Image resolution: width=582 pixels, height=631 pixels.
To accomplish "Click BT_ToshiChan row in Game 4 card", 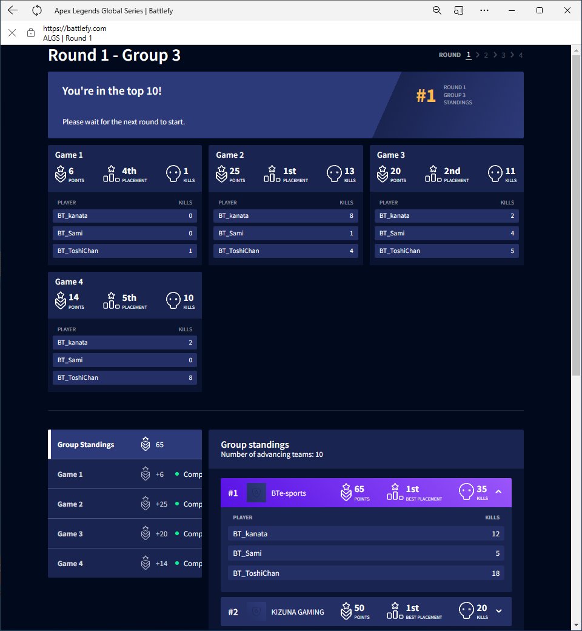I will pos(125,377).
